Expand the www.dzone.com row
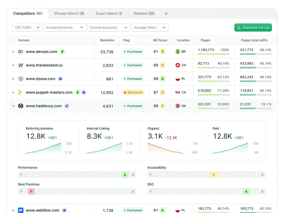The height and width of the screenshot is (213, 285). (x=13, y=79)
